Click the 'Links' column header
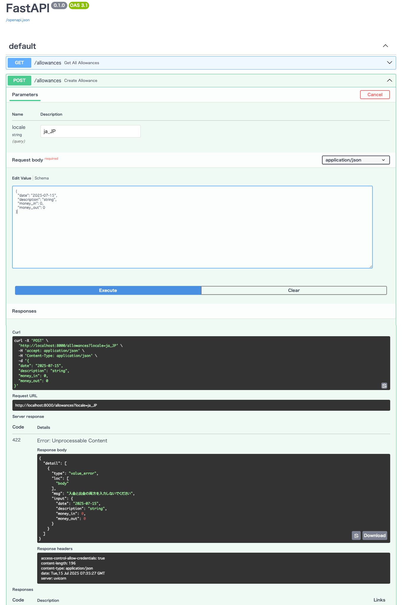This screenshot has width=402, height=605. (x=379, y=600)
